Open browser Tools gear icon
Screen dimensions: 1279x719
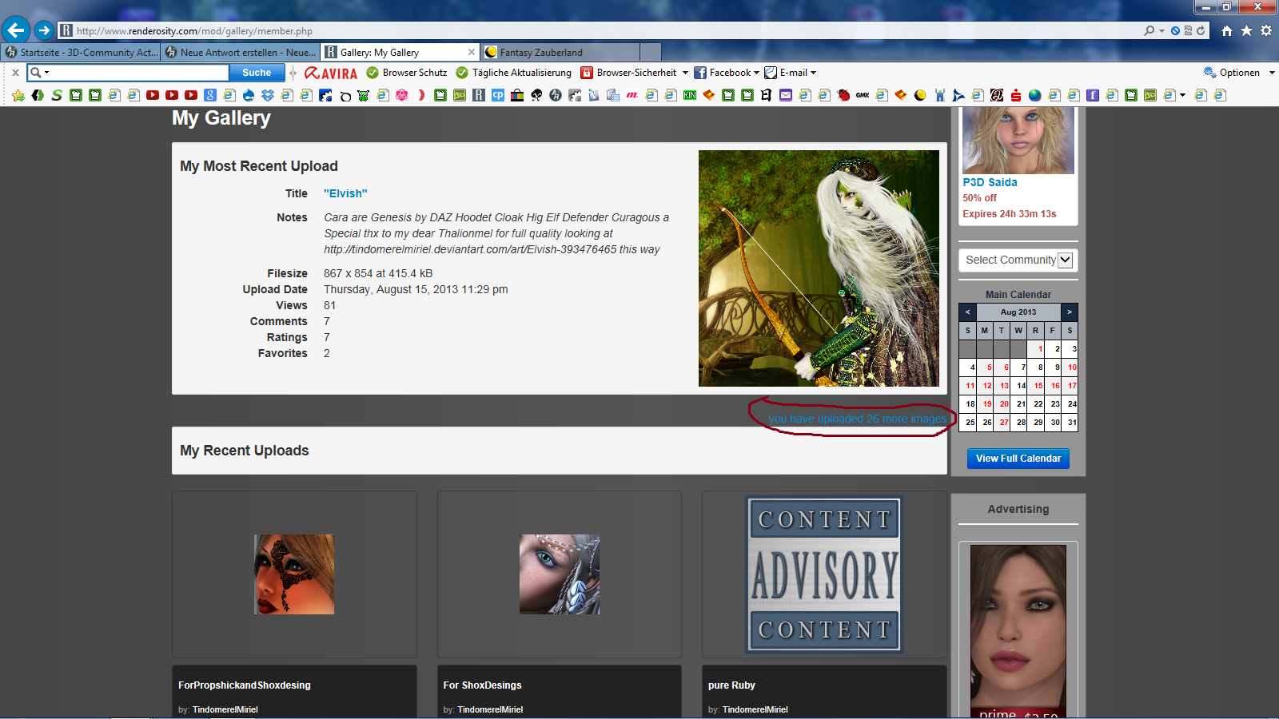[x=1266, y=31]
